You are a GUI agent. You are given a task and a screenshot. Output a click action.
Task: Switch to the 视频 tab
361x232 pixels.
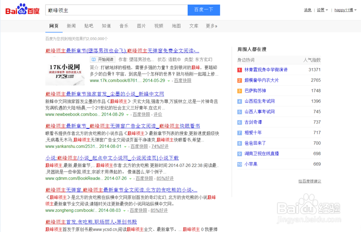pyautogui.click(x=159, y=26)
